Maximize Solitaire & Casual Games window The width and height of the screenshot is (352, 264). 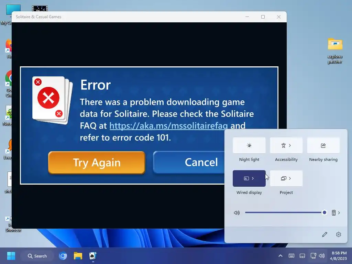(x=263, y=17)
